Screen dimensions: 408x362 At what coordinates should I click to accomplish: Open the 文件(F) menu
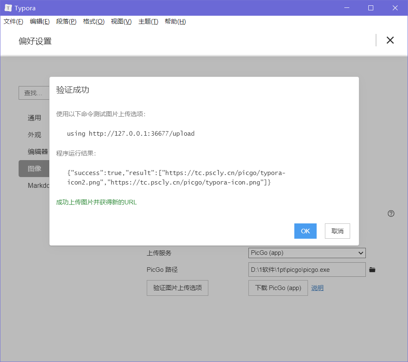point(13,22)
